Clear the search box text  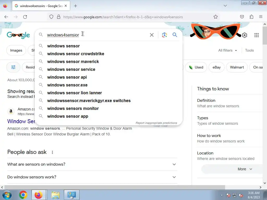[152, 35]
